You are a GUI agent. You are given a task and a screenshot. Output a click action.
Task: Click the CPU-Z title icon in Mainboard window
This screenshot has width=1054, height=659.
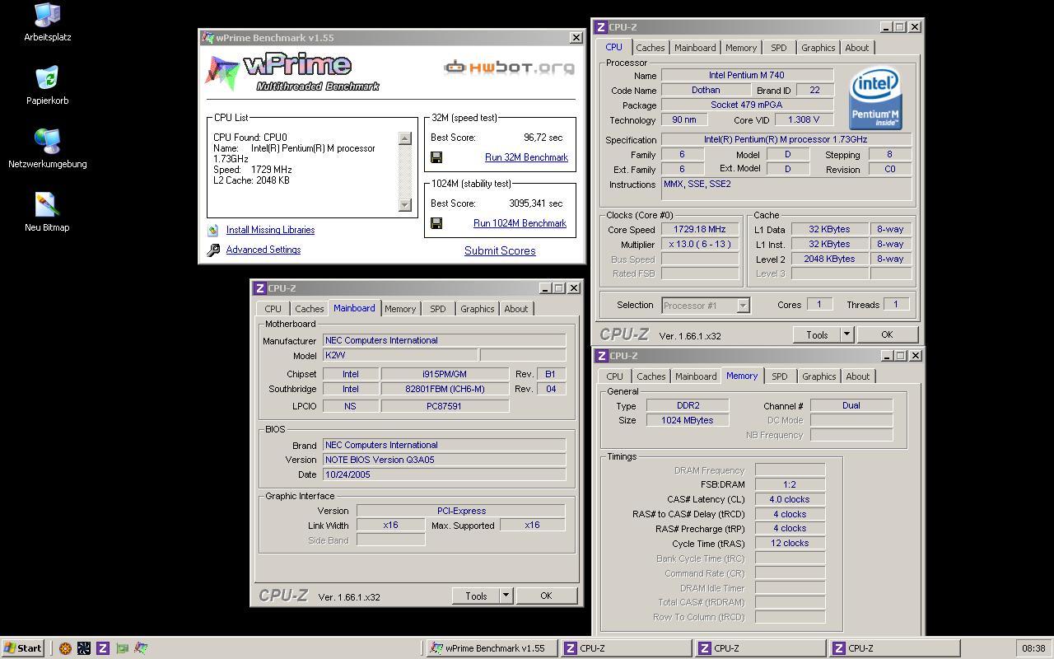click(x=260, y=288)
